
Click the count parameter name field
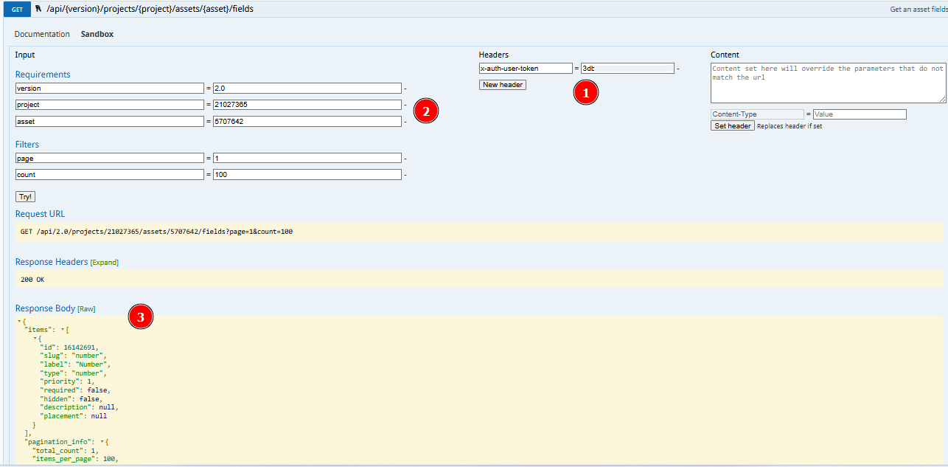109,175
